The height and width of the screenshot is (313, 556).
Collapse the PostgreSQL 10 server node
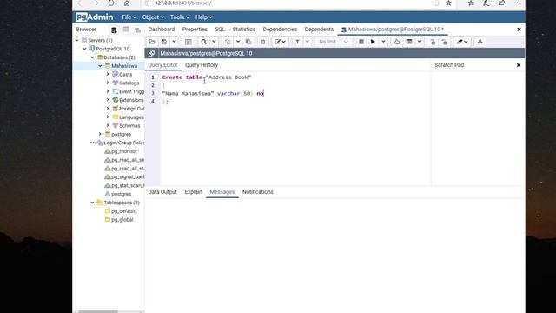85,49
